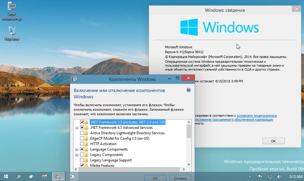Expand Language Components tree node

[x=77, y=150]
